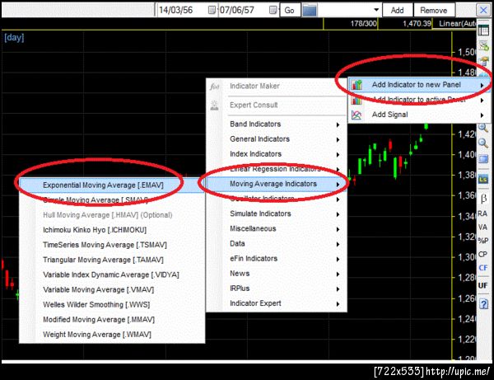The height and width of the screenshot is (380, 494).
Task: Click the Linear(Auto) scale label
Action: [457, 24]
